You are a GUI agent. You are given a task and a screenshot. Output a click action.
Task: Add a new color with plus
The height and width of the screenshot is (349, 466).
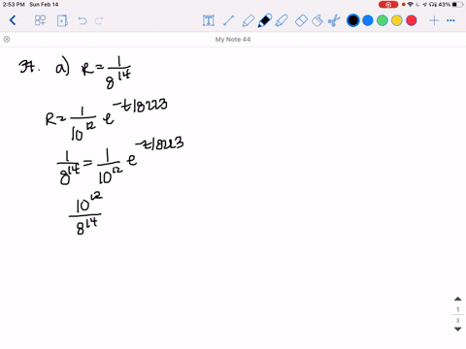[x=434, y=20]
